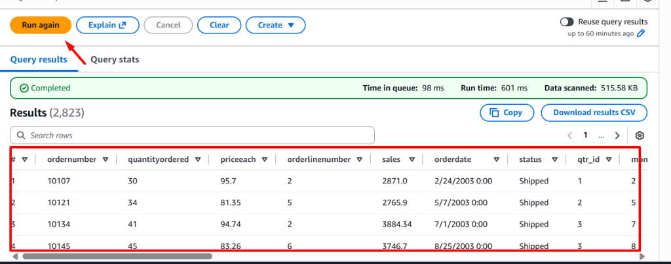671x264 pixels.
Task: Sort by ordernumber column arrow
Action: click(x=105, y=159)
